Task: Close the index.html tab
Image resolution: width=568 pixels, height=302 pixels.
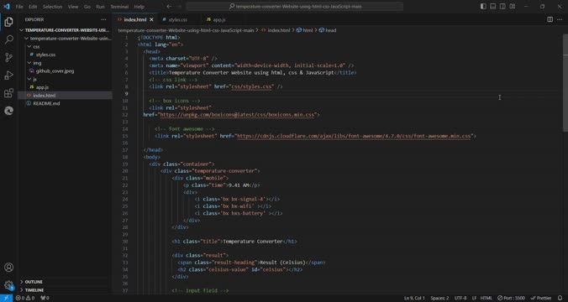Action: [151, 19]
